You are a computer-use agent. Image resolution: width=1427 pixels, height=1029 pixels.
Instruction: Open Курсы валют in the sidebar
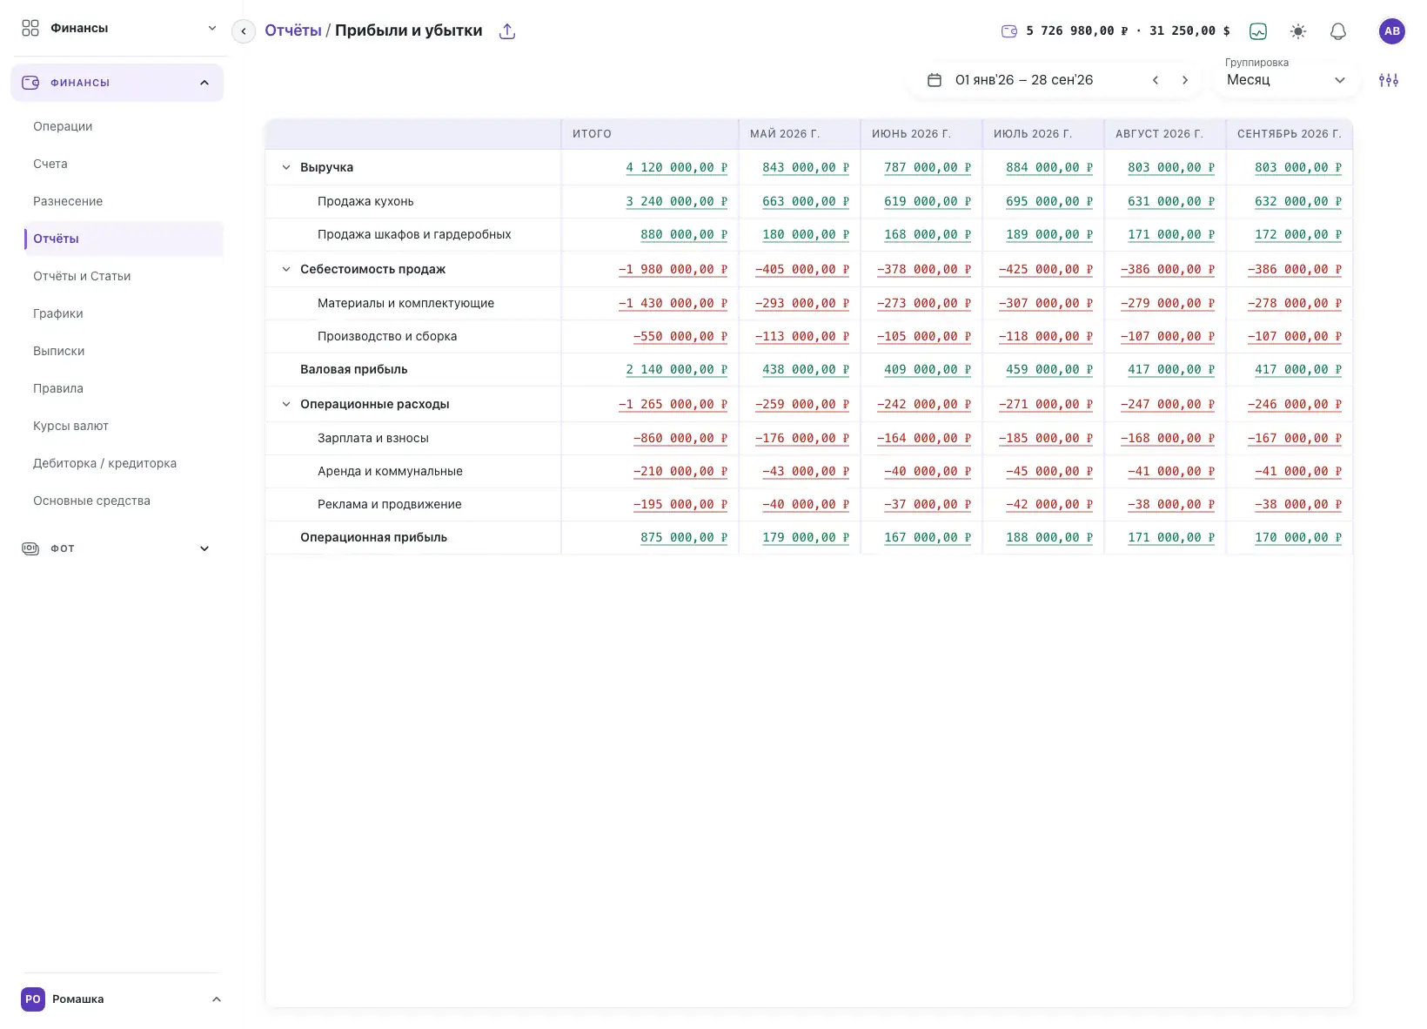tap(71, 426)
